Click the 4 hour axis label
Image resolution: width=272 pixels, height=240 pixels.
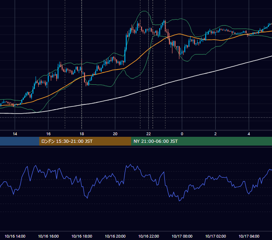pyautogui.click(x=249, y=134)
